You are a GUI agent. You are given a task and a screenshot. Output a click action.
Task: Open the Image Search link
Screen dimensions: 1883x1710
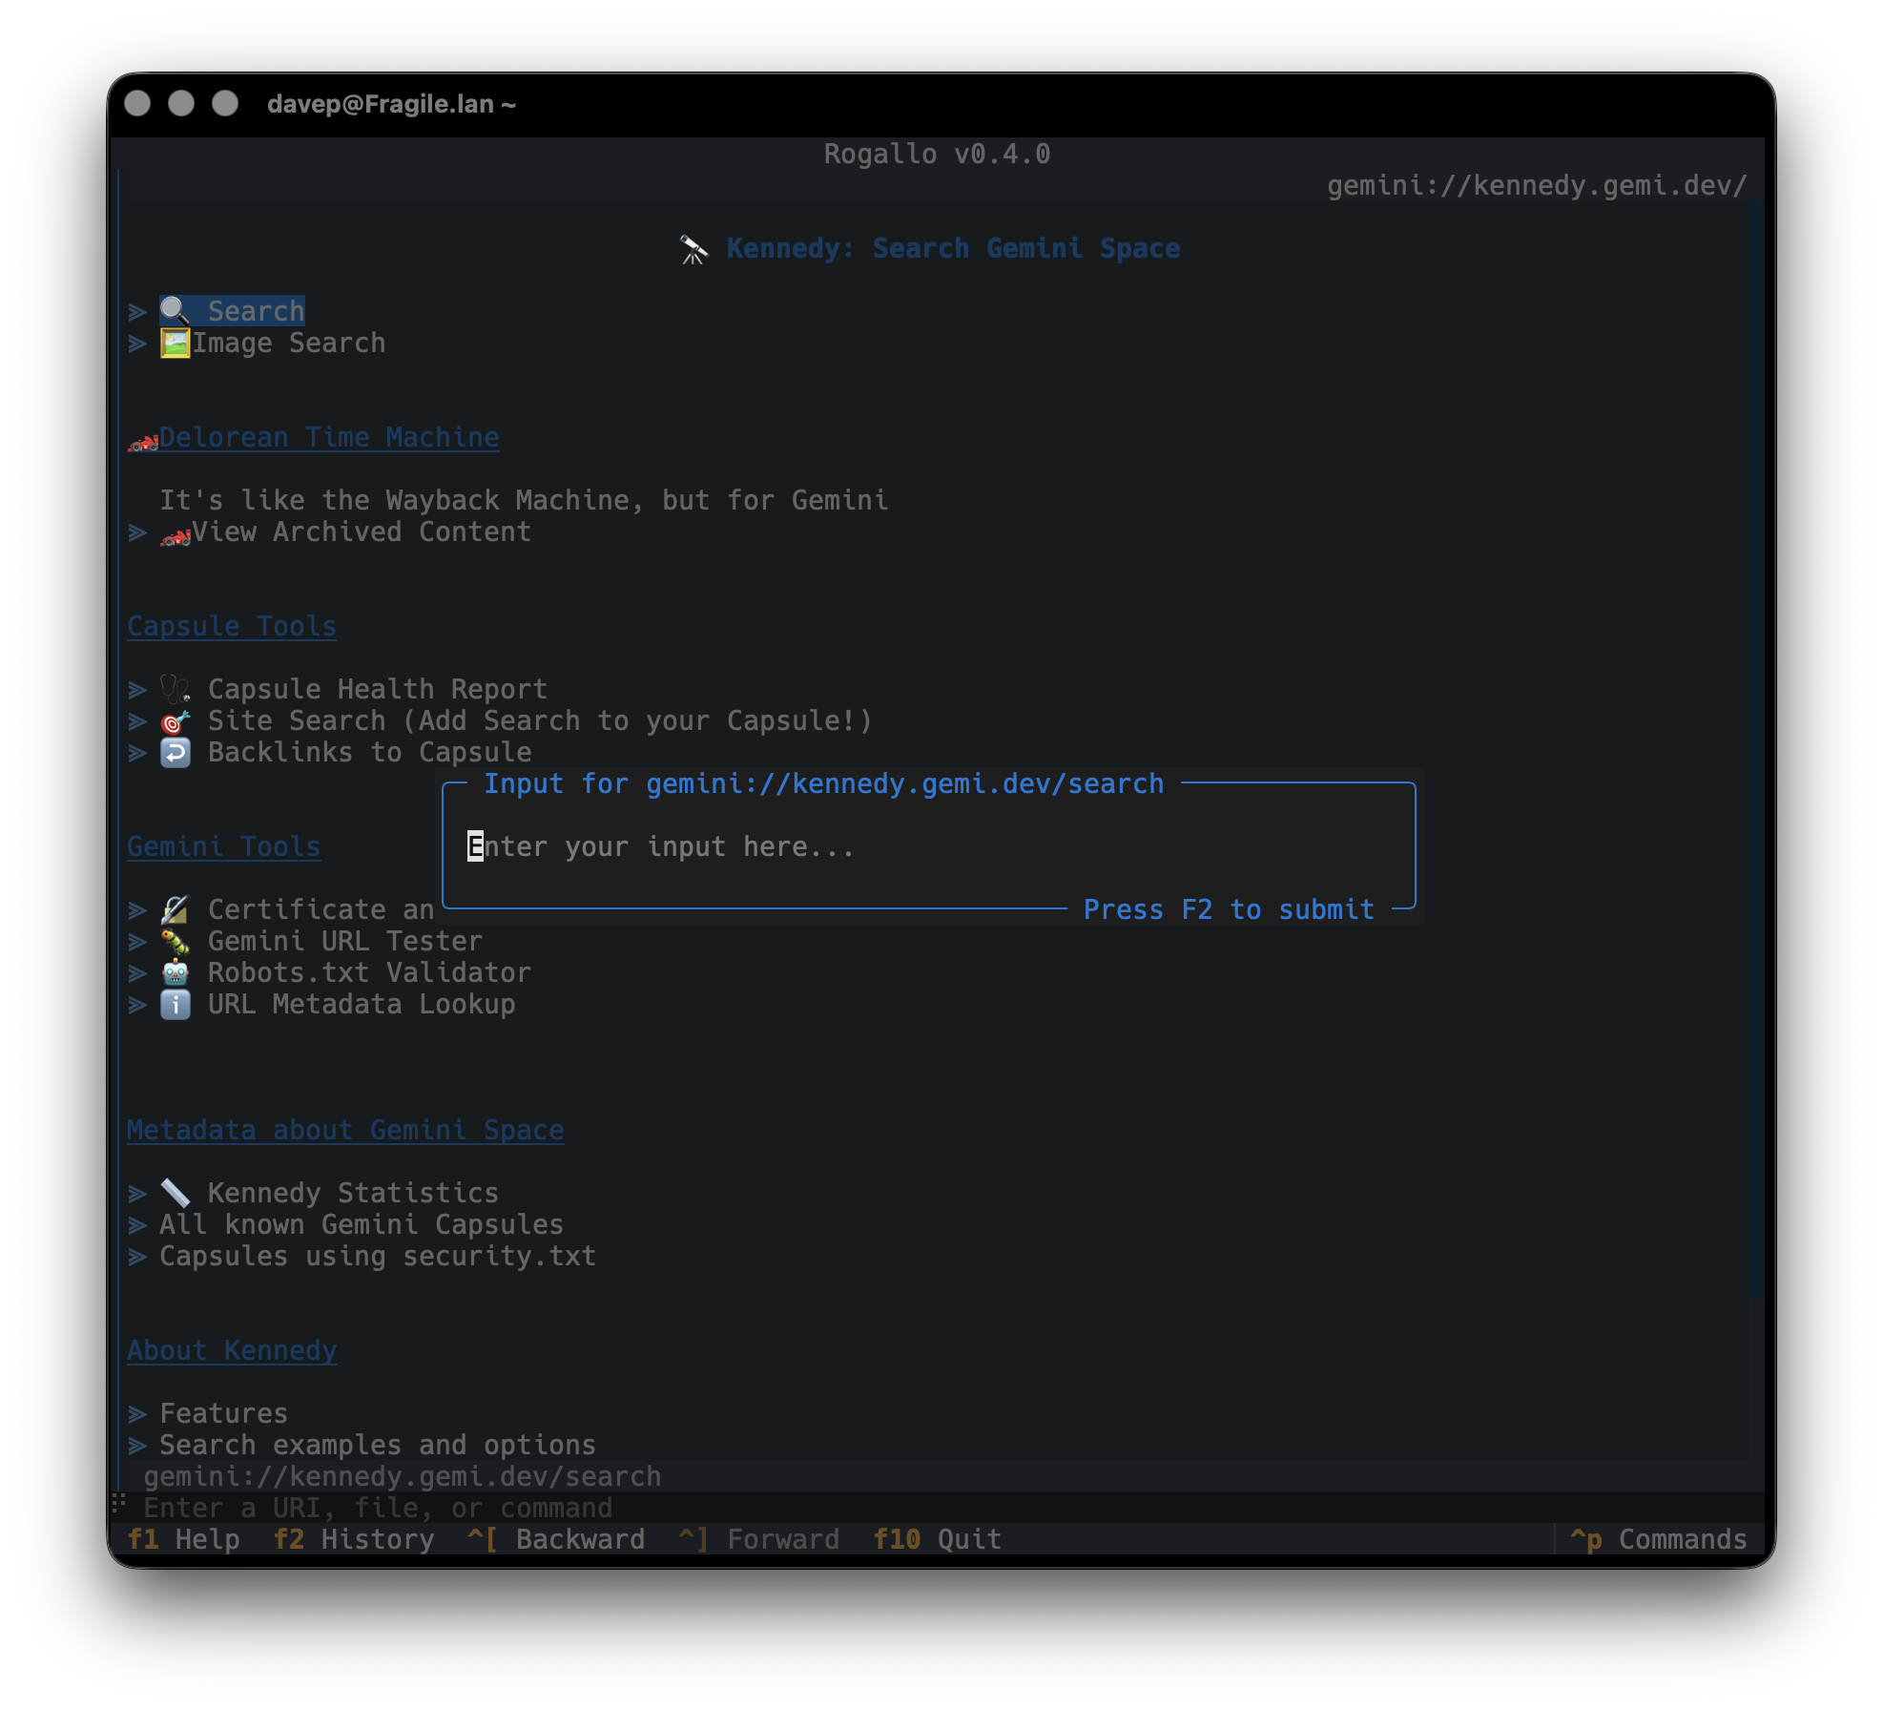pyautogui.click(x=272, y=343)
